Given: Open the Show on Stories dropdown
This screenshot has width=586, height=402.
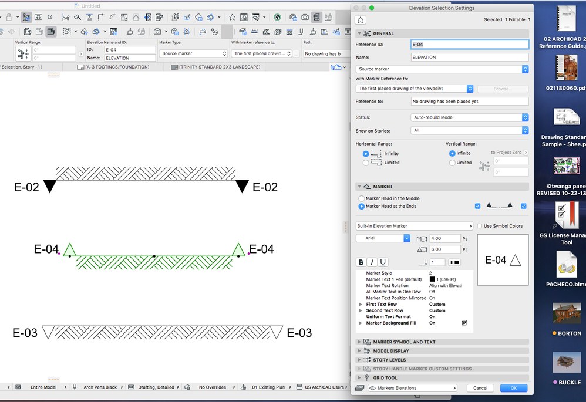Looking at the screenshot, I should [x=469, y=130].
